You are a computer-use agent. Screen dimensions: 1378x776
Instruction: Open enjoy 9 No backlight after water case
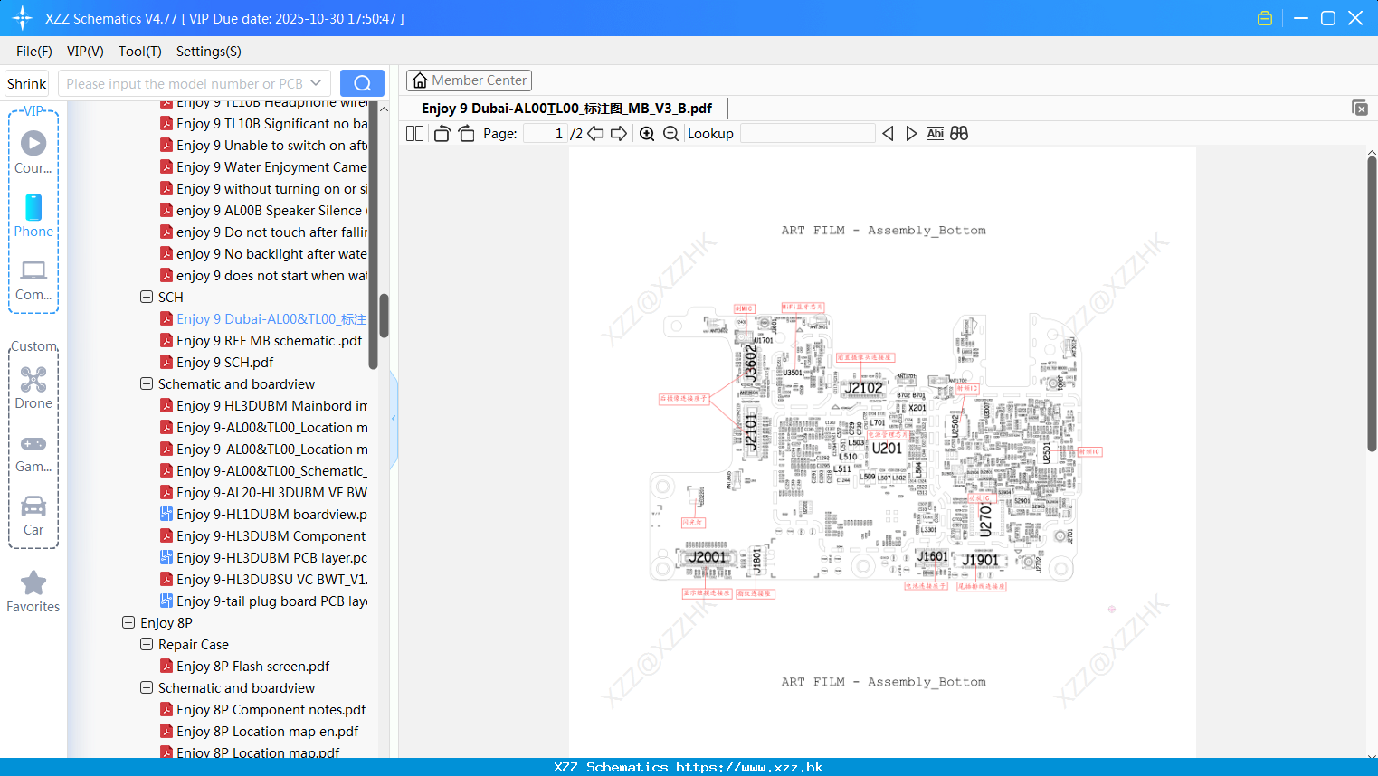click(x=271, y=254)
